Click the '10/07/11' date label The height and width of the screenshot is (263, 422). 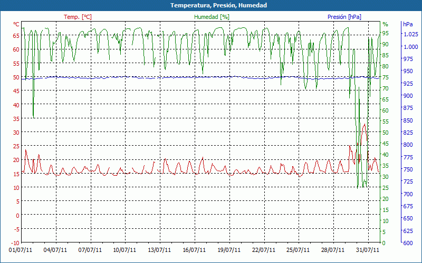point(124,250)
